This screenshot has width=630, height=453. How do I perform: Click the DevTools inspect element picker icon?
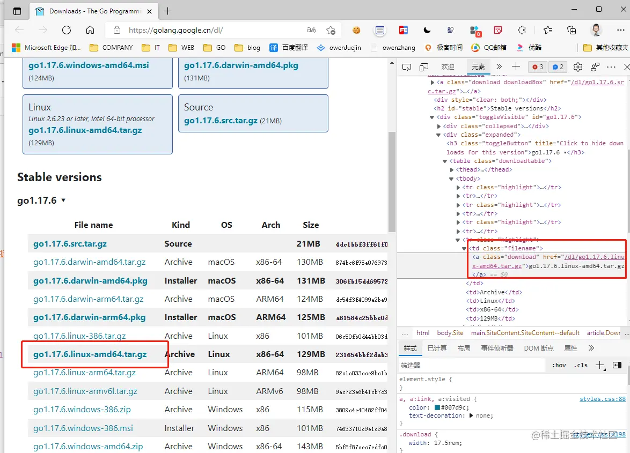407,67
